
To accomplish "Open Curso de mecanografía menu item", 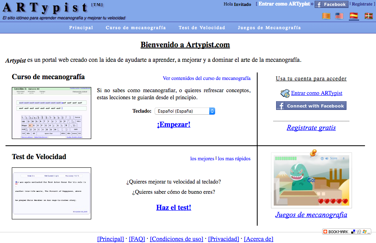I will pos(136,28).
